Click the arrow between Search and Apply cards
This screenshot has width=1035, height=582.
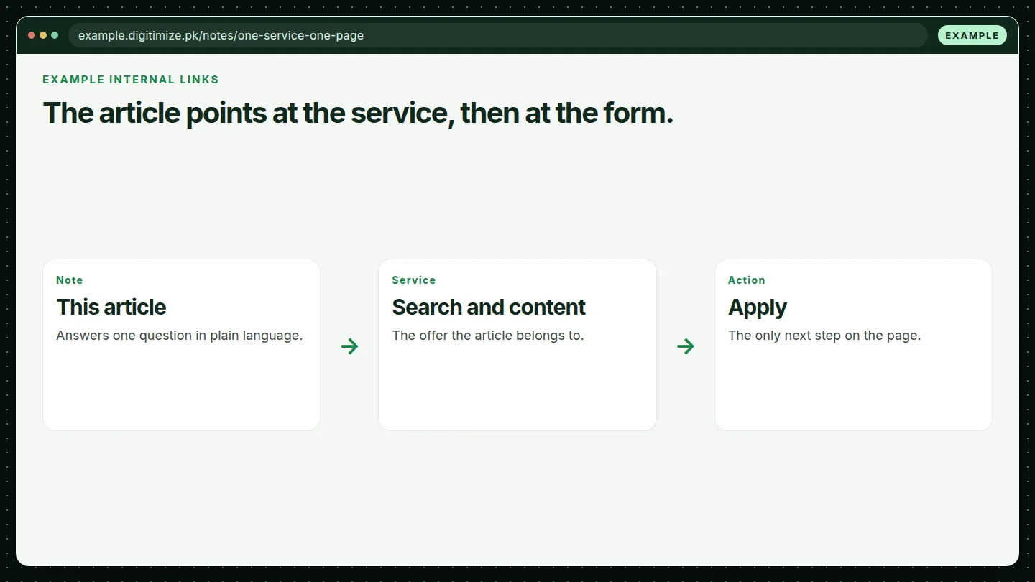(686, 346)
